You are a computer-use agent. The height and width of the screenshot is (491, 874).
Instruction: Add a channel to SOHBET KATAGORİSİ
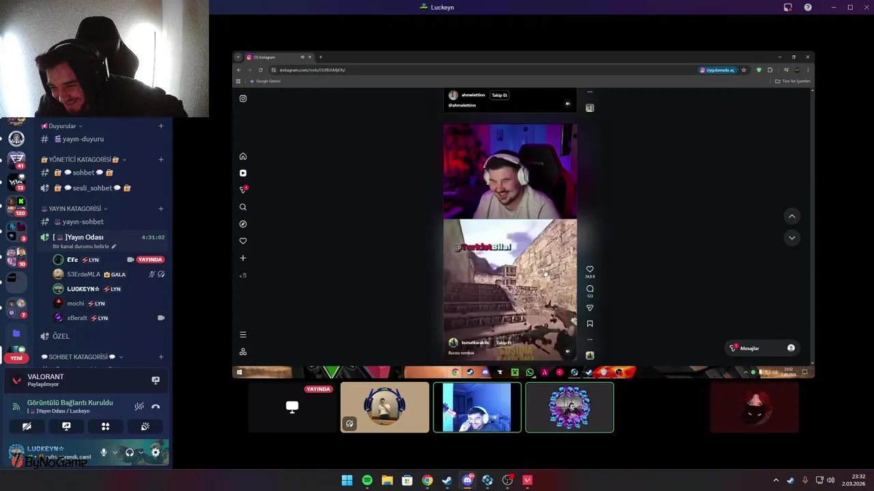(161, 357)
